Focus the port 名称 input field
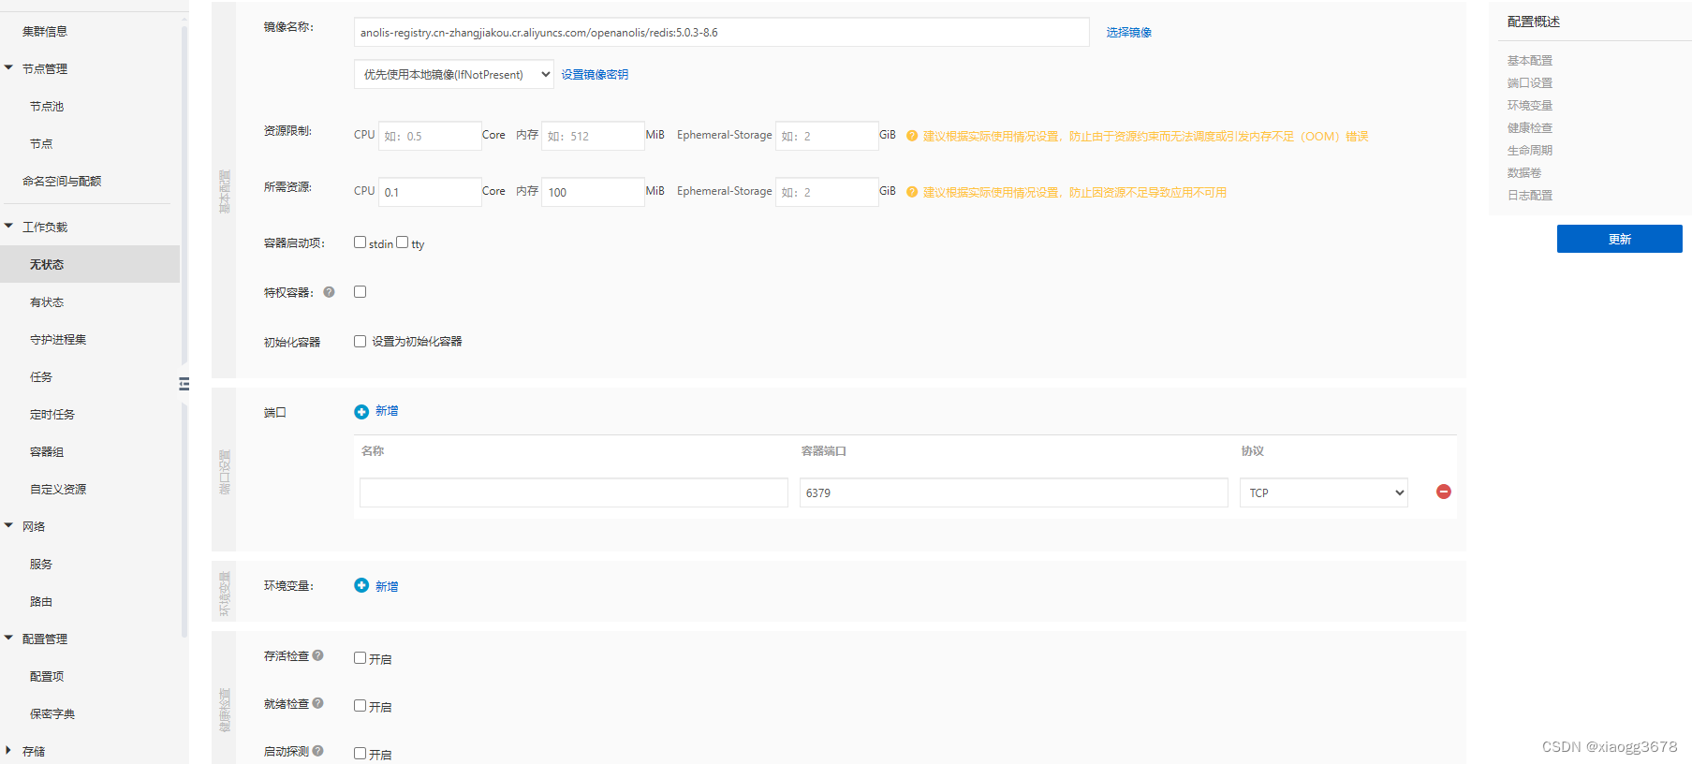1692x764 pixels. [574, 492]
